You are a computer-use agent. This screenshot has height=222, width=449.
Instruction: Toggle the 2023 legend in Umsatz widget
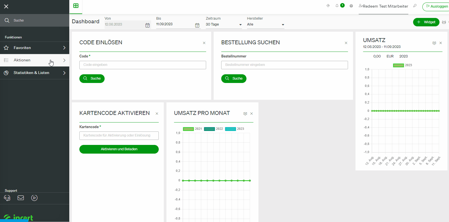pyautogui.click(x=402, y=65)
